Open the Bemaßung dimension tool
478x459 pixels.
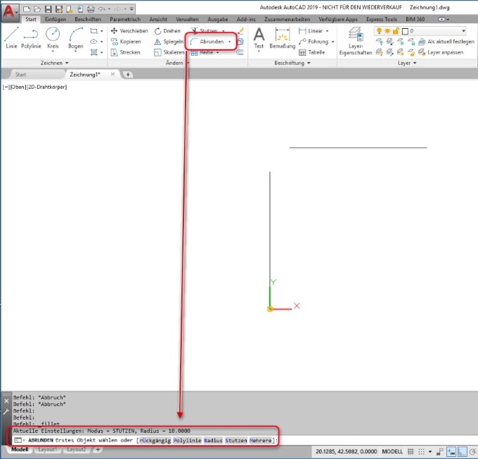(282, 38)
